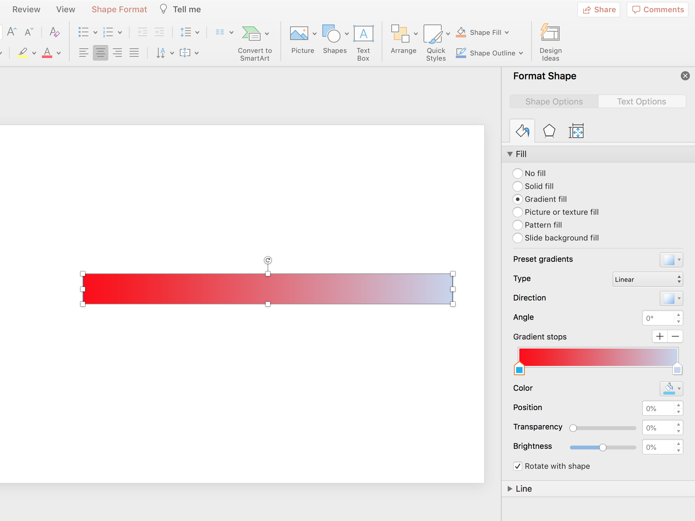Apply bulleted list formatting
Viewport: 695px width, 521px height.
click(x=83, y=32)
